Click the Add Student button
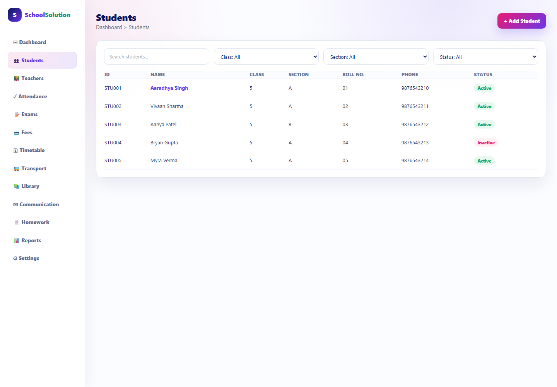This screenshot has height=387, width=557. tap(521, 21)
